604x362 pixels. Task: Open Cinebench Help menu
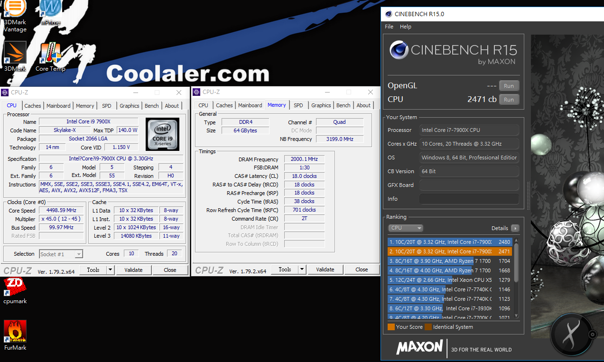pos(406,27)
